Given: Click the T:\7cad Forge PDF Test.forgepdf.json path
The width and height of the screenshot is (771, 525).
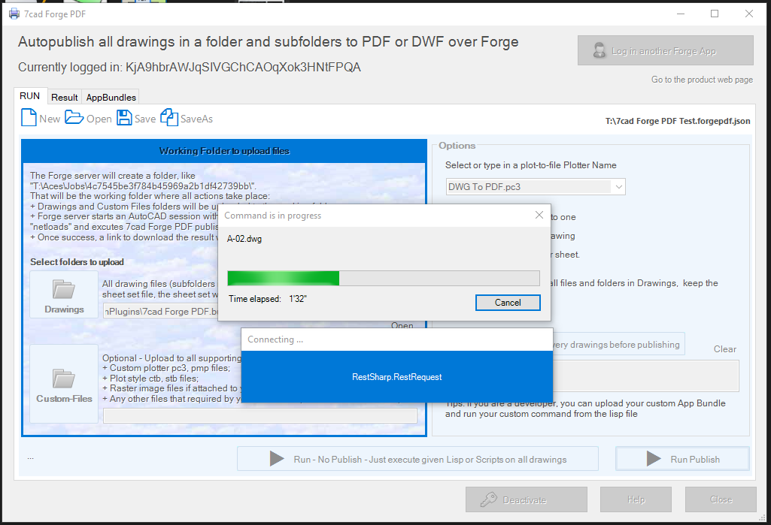Looking at the screenshot, I should 678,121.
